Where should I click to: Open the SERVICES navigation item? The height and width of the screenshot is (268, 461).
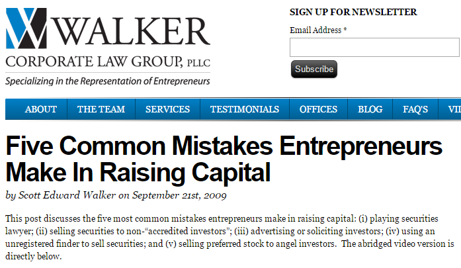click(167, 109)
